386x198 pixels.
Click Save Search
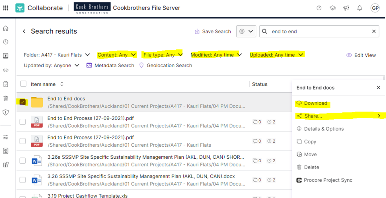[x=213, y=31]
